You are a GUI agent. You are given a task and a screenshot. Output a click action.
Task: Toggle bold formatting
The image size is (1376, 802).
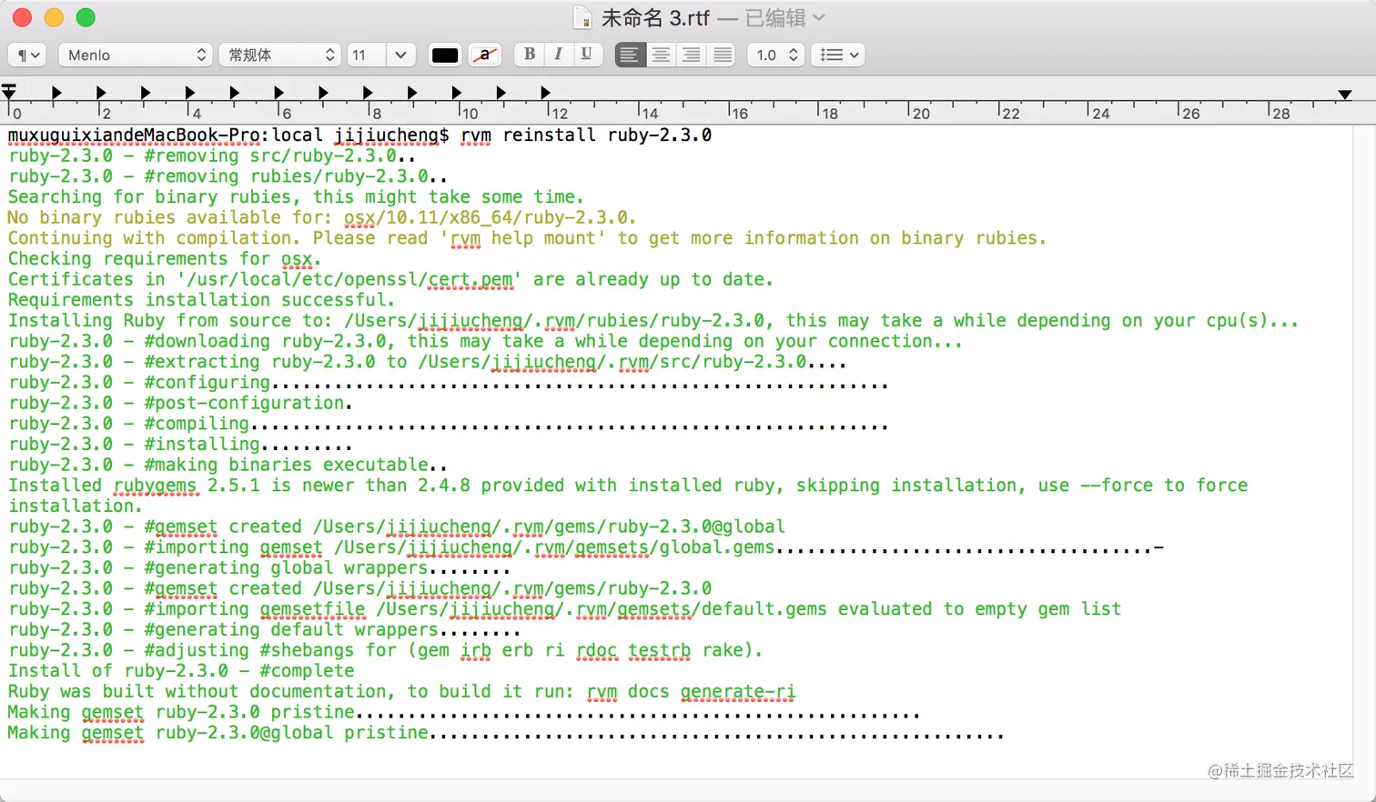[x=530, y=55]
